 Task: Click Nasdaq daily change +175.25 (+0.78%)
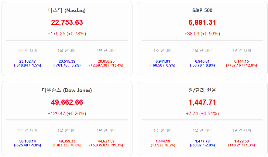(67, 34)
